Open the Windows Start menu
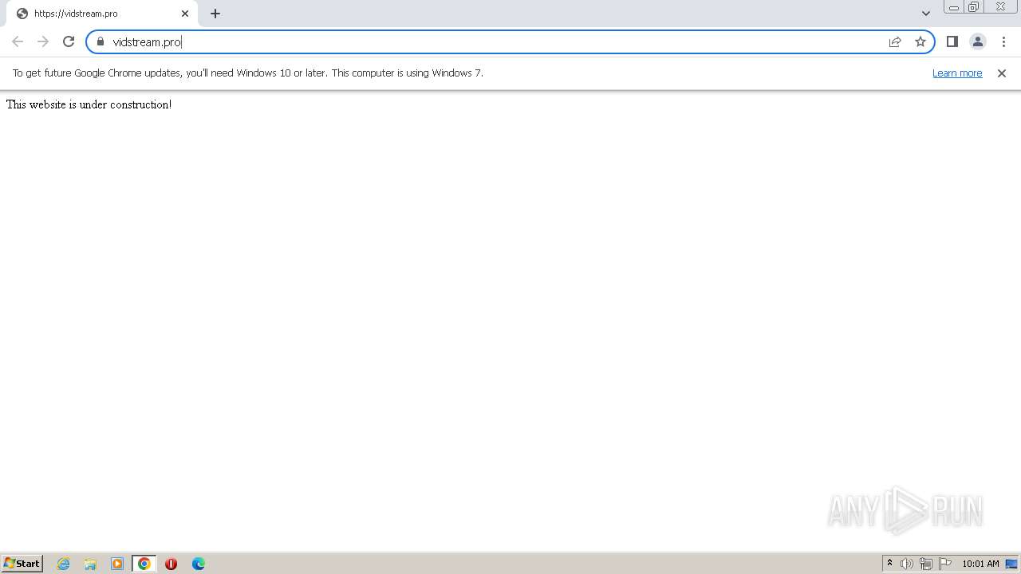 (x=22, y=563)
